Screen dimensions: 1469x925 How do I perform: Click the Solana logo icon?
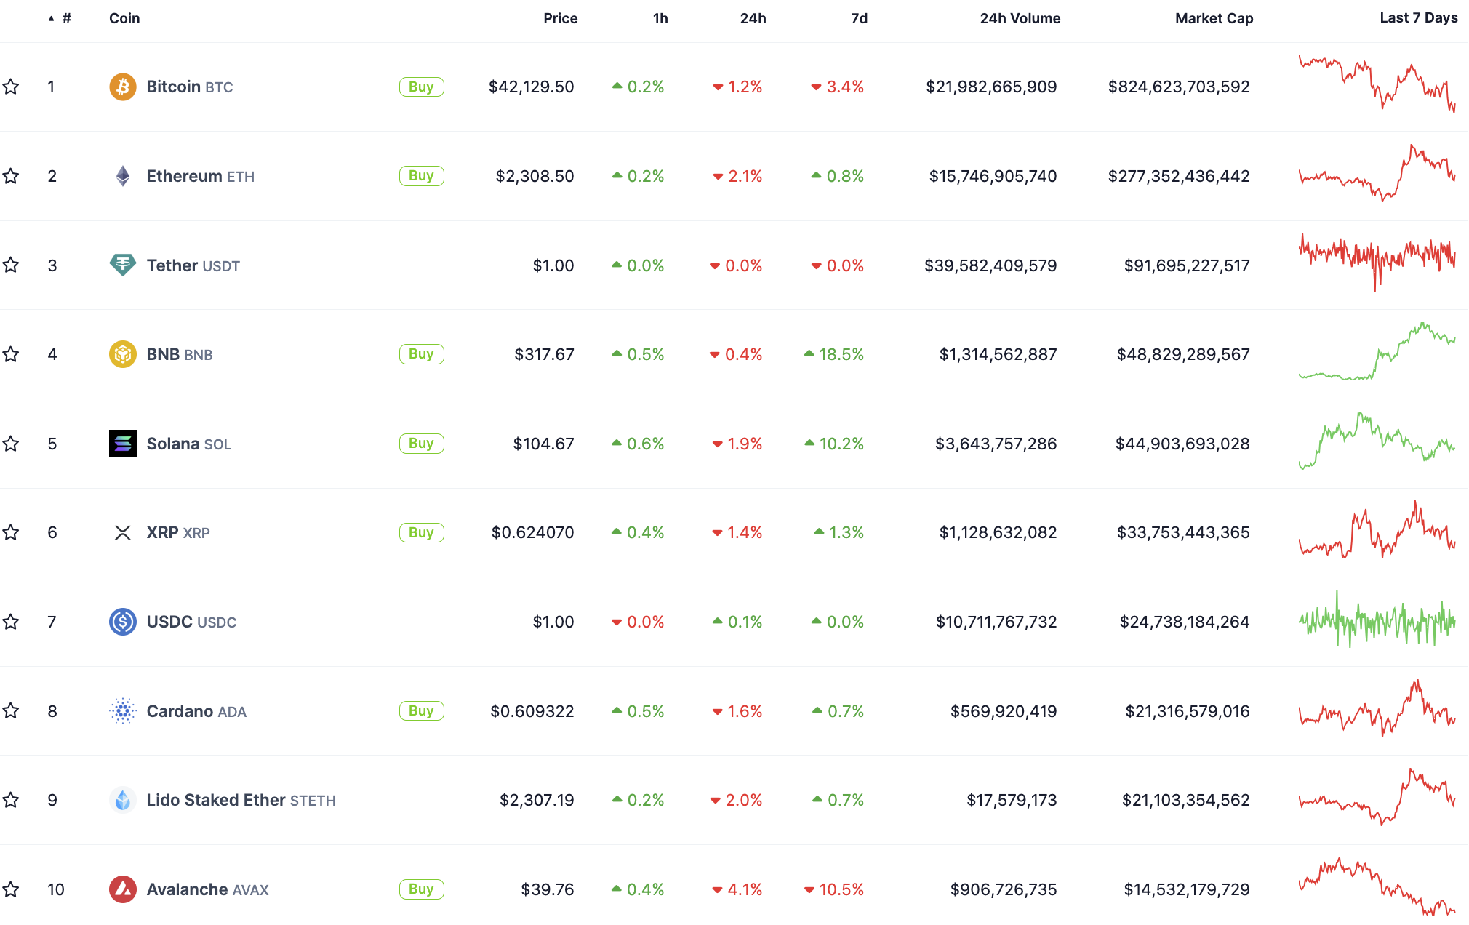pos(123,444)
